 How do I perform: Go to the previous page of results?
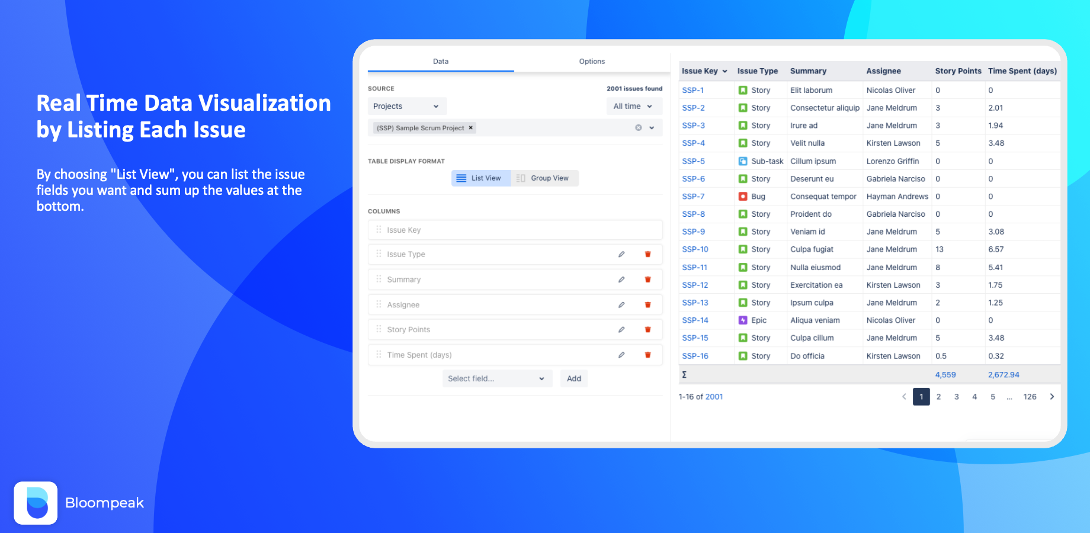(x=904, y=397)
